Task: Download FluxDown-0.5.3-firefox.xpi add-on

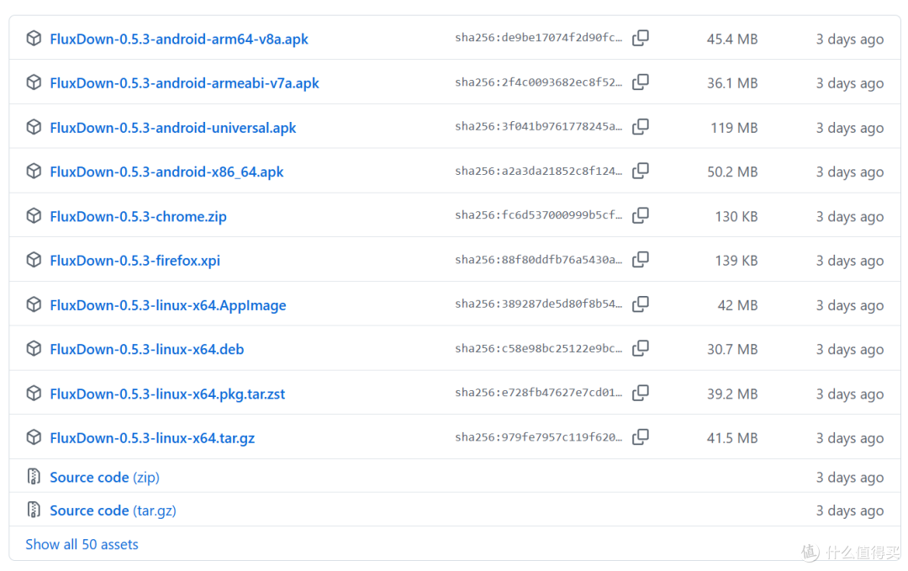Action: pyautogui.click(x=135, y=261)
